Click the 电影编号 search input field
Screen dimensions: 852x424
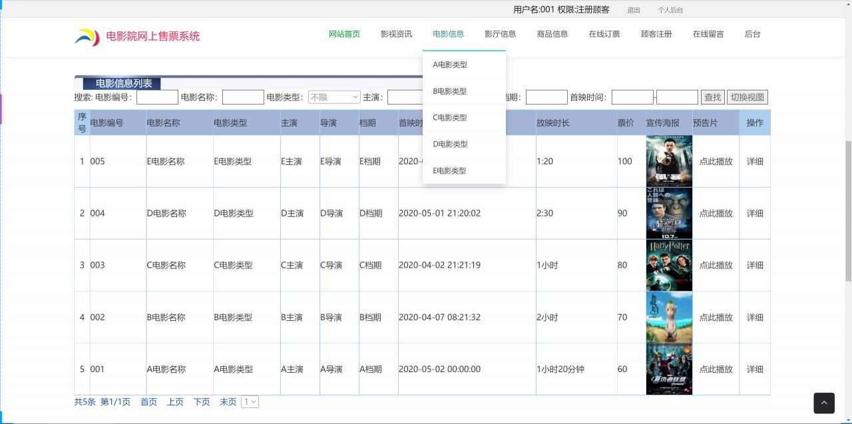tap(157, 97)
